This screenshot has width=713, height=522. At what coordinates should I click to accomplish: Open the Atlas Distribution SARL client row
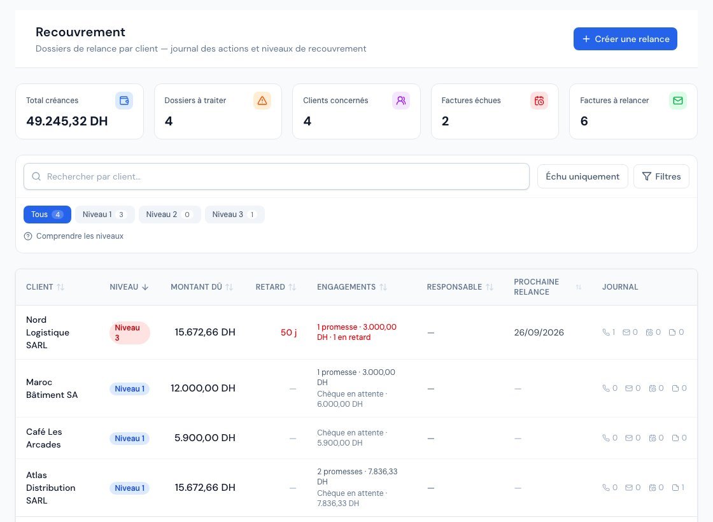click(x=356, y=488)
